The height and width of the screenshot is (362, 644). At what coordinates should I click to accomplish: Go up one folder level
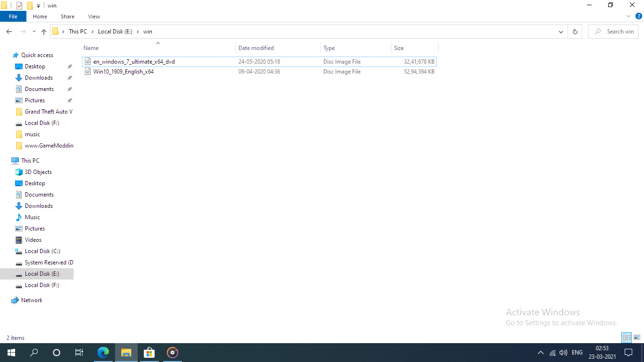(44, 32)
